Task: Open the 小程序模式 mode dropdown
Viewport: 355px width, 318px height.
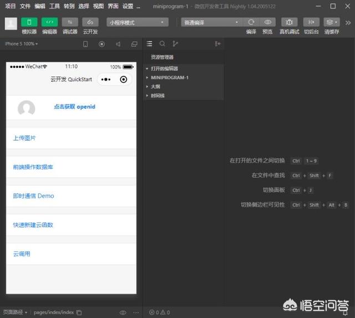Action: (138, 22)
